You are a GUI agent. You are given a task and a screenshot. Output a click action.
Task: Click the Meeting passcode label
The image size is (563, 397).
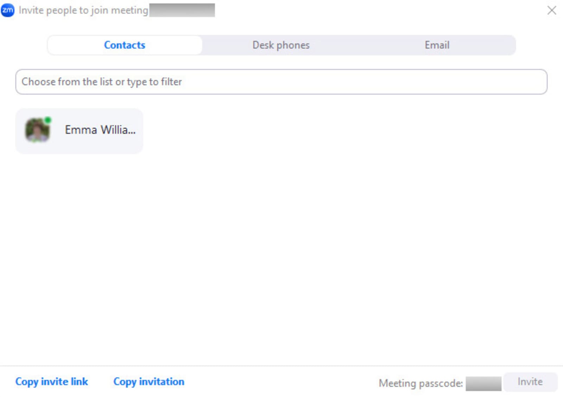[x=421, y=383]
